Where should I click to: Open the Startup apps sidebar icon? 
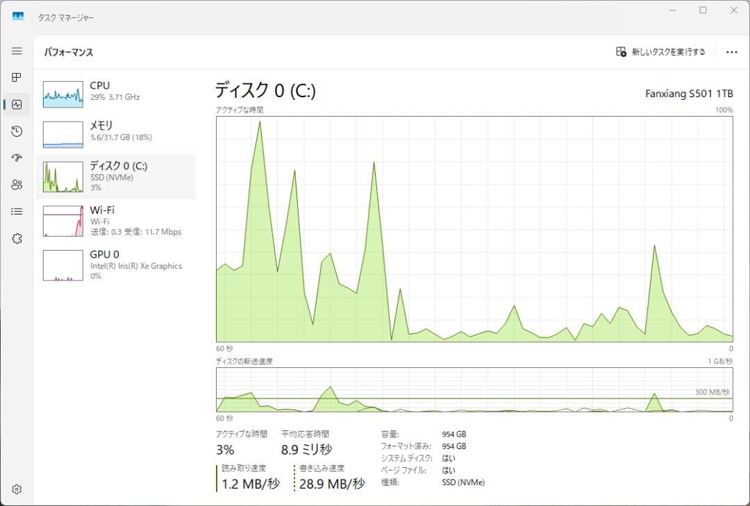pyautogui.click(x=17, y=158)
